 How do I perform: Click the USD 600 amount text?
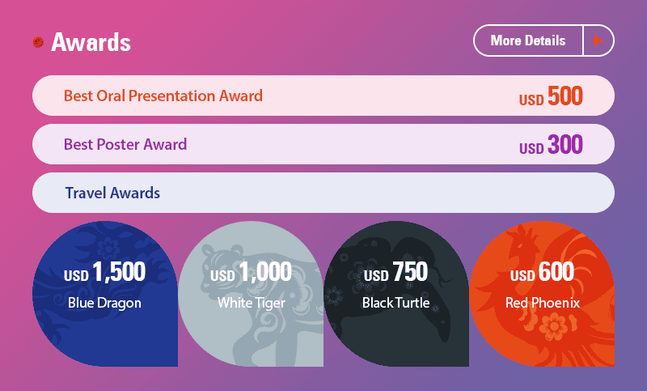[x=542, y=273]
